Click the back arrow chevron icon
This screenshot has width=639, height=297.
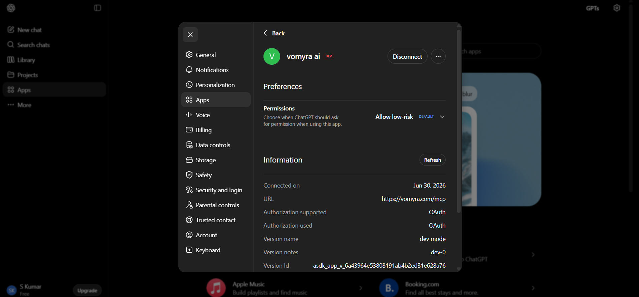265,33
